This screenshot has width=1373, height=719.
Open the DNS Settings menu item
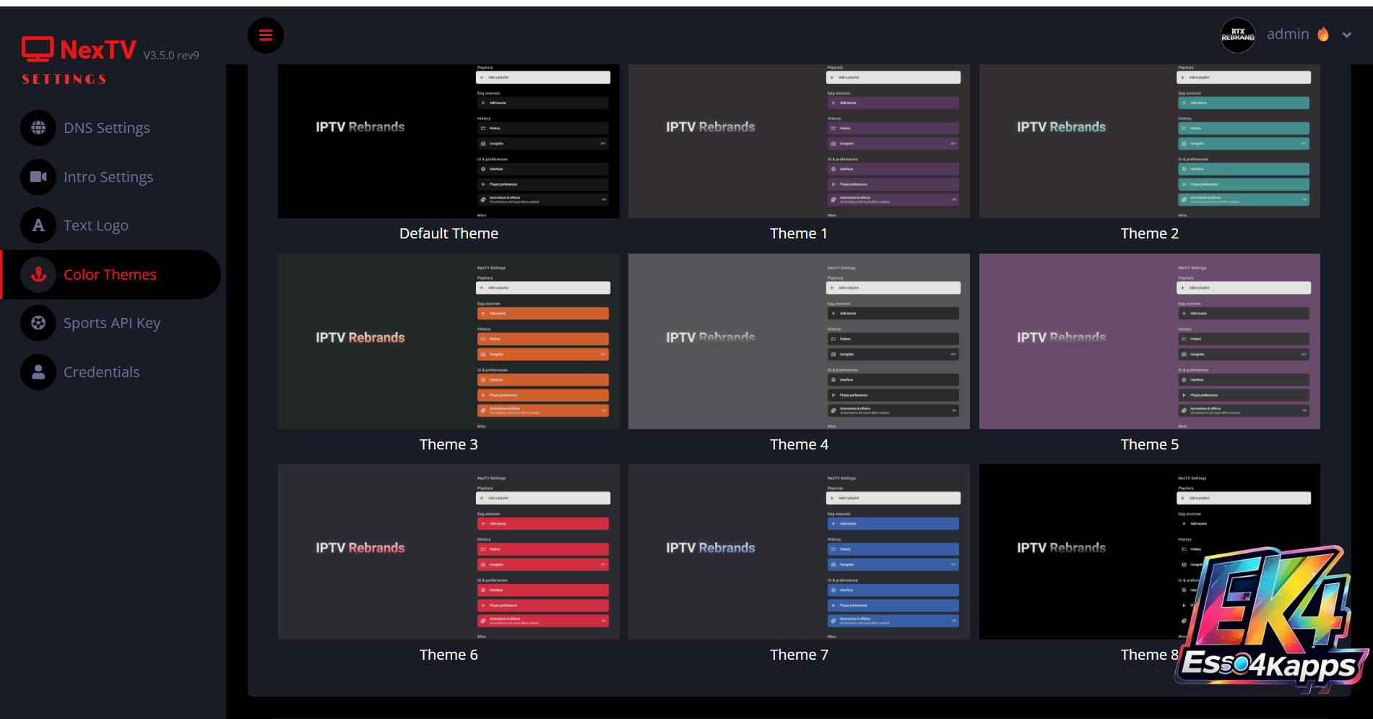(x=106, y=128)
